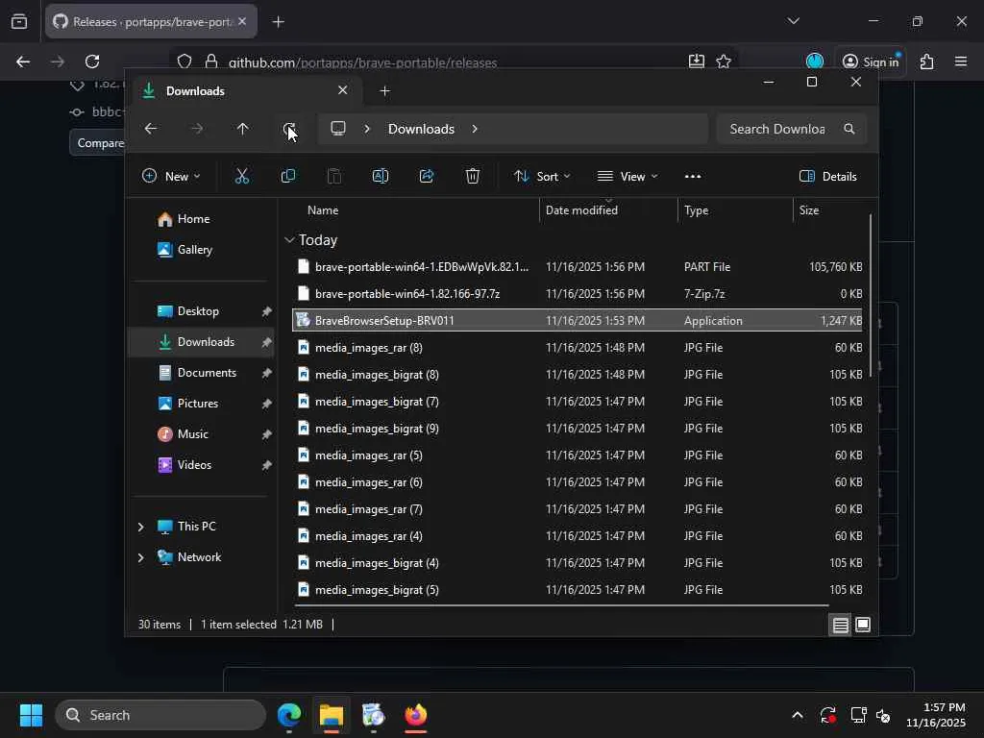Reload the Firefox page

(92, 61)
